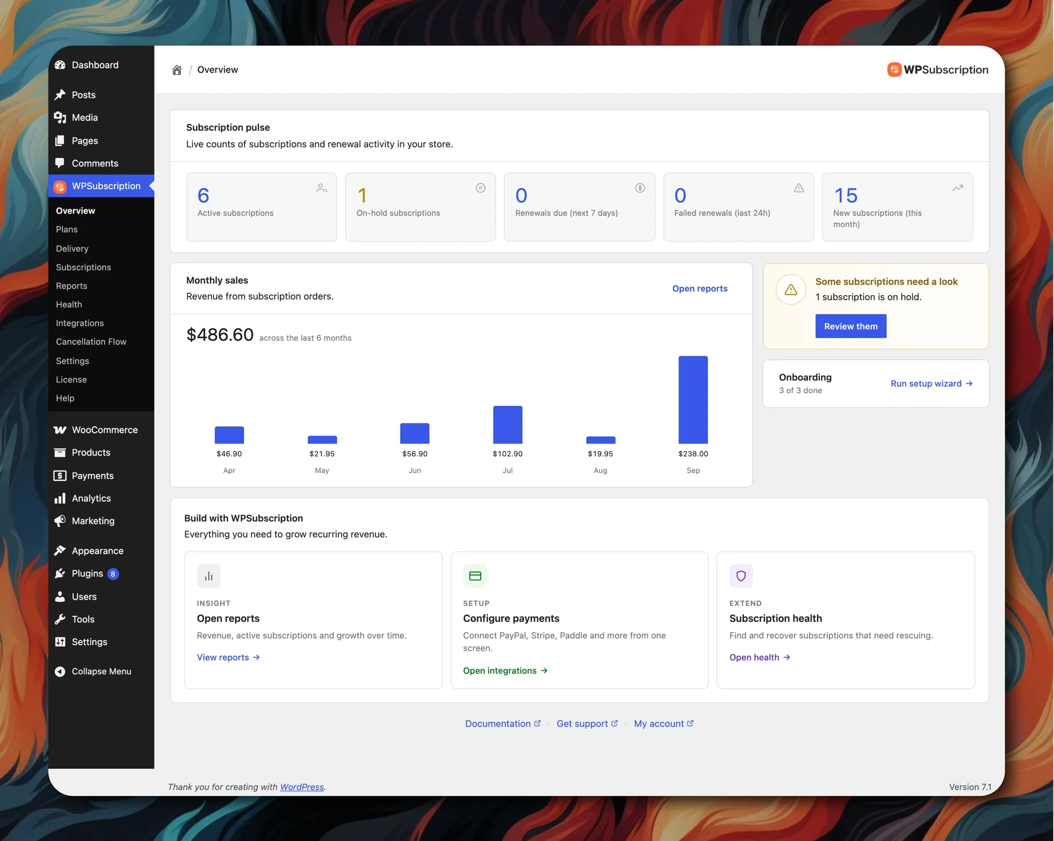
Task: Click the sidebar Settings sliders icon
Action: pos(60,642)
